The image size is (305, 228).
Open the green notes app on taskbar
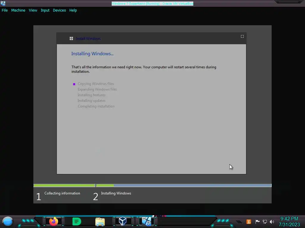click(77, 221)
